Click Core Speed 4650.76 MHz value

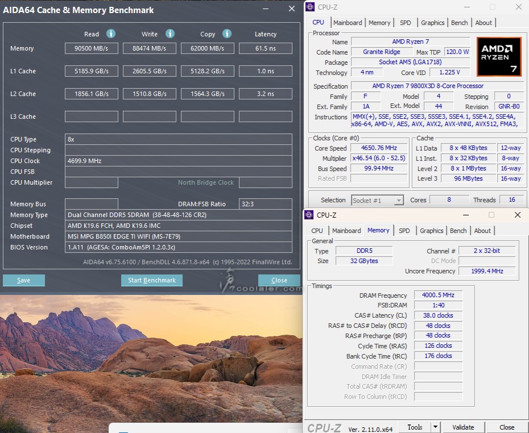coord(379,148)
